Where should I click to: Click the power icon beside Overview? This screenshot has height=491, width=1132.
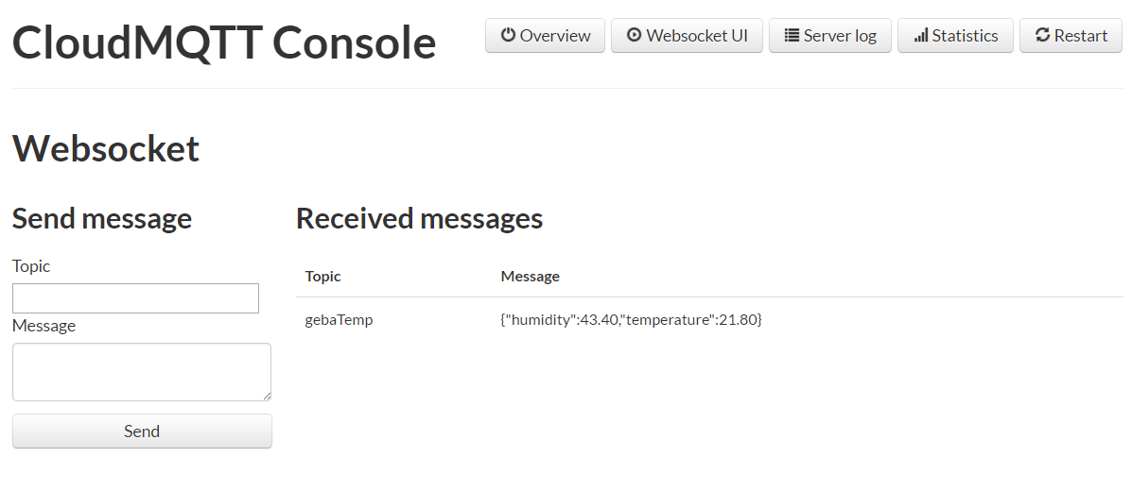(509, 36)
